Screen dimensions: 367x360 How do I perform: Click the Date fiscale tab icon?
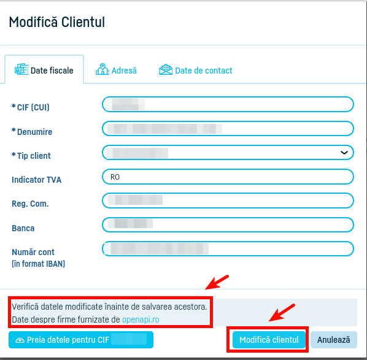point(21,69)
